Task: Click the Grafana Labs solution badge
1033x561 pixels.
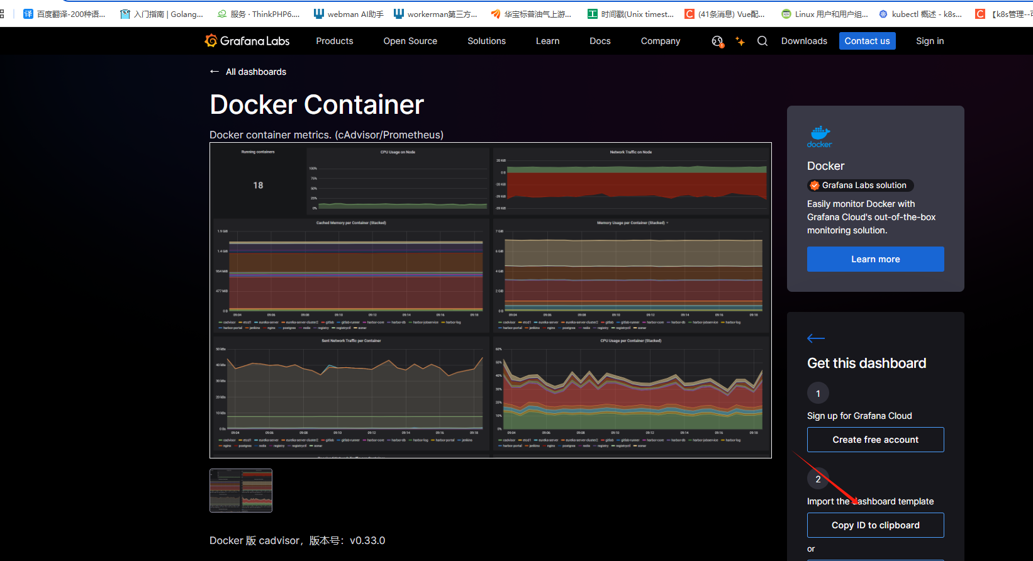Action: pos(860,186)
